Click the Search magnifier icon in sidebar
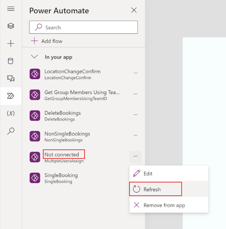This screenshot has width=226, height=229. coord(11,131)
